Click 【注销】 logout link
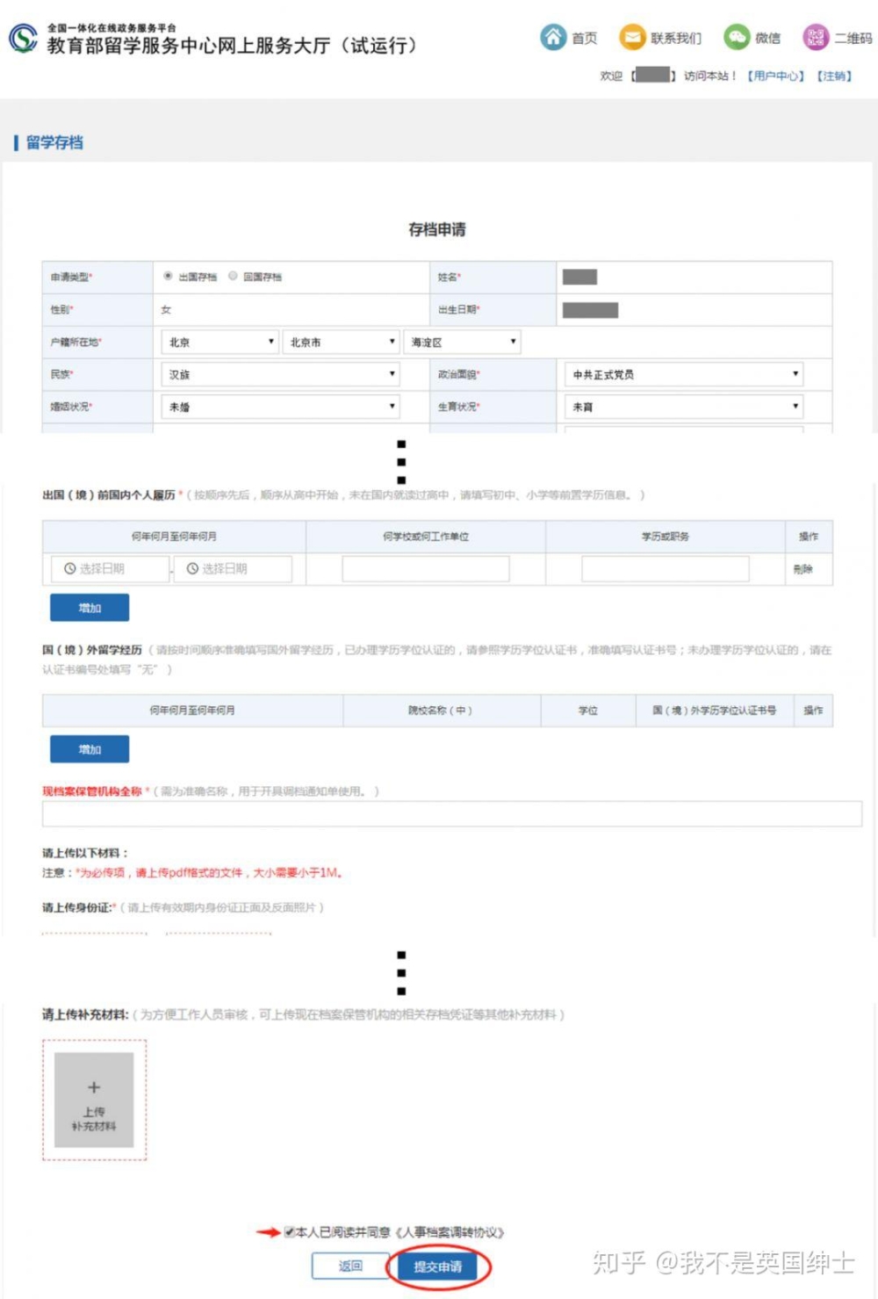 (x=834, y=76)
